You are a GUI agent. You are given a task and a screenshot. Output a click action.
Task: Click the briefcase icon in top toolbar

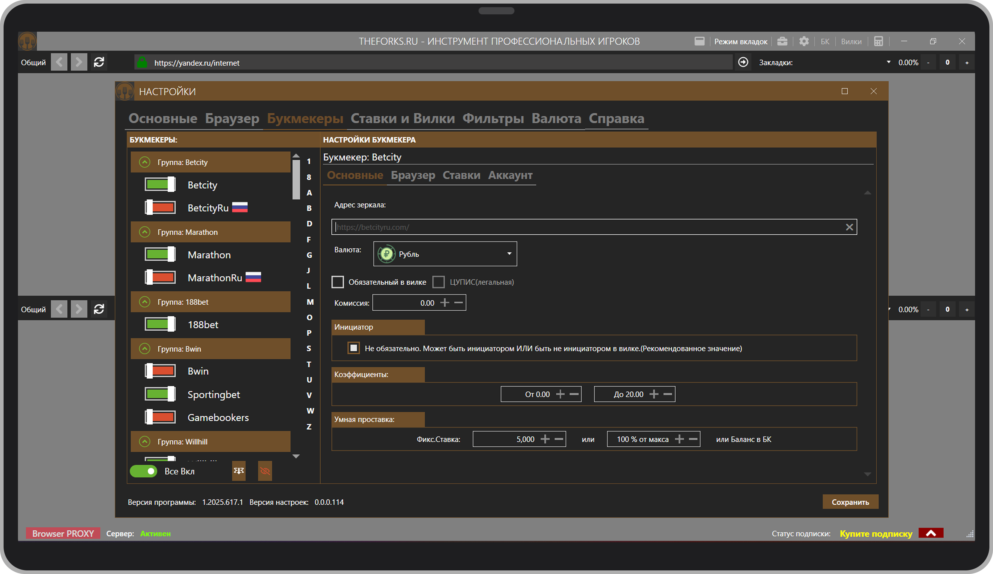(782, 41)
